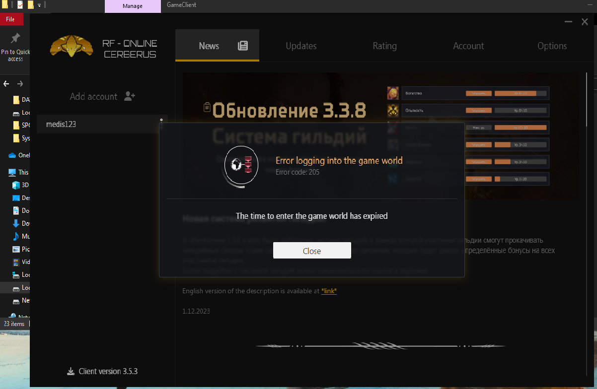Click Pin to Quick access in Explorer
597x389 pixels.
(x=15, y=47)
